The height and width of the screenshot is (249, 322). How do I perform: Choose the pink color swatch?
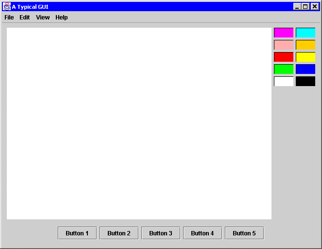pos(284,45)
